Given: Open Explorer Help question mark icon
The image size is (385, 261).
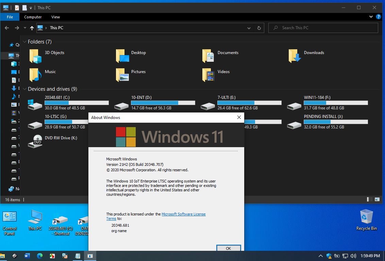Looking at the screenshot, I should coord(379,17).
